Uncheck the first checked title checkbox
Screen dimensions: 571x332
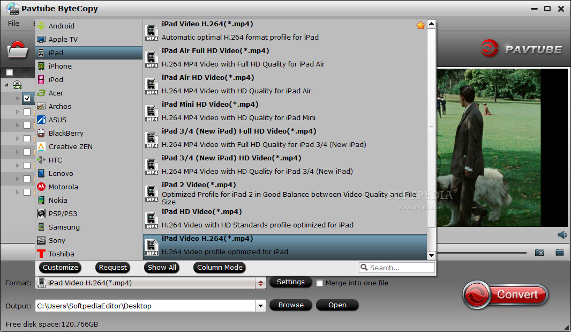pyautogui.click(x=27, y=99)
